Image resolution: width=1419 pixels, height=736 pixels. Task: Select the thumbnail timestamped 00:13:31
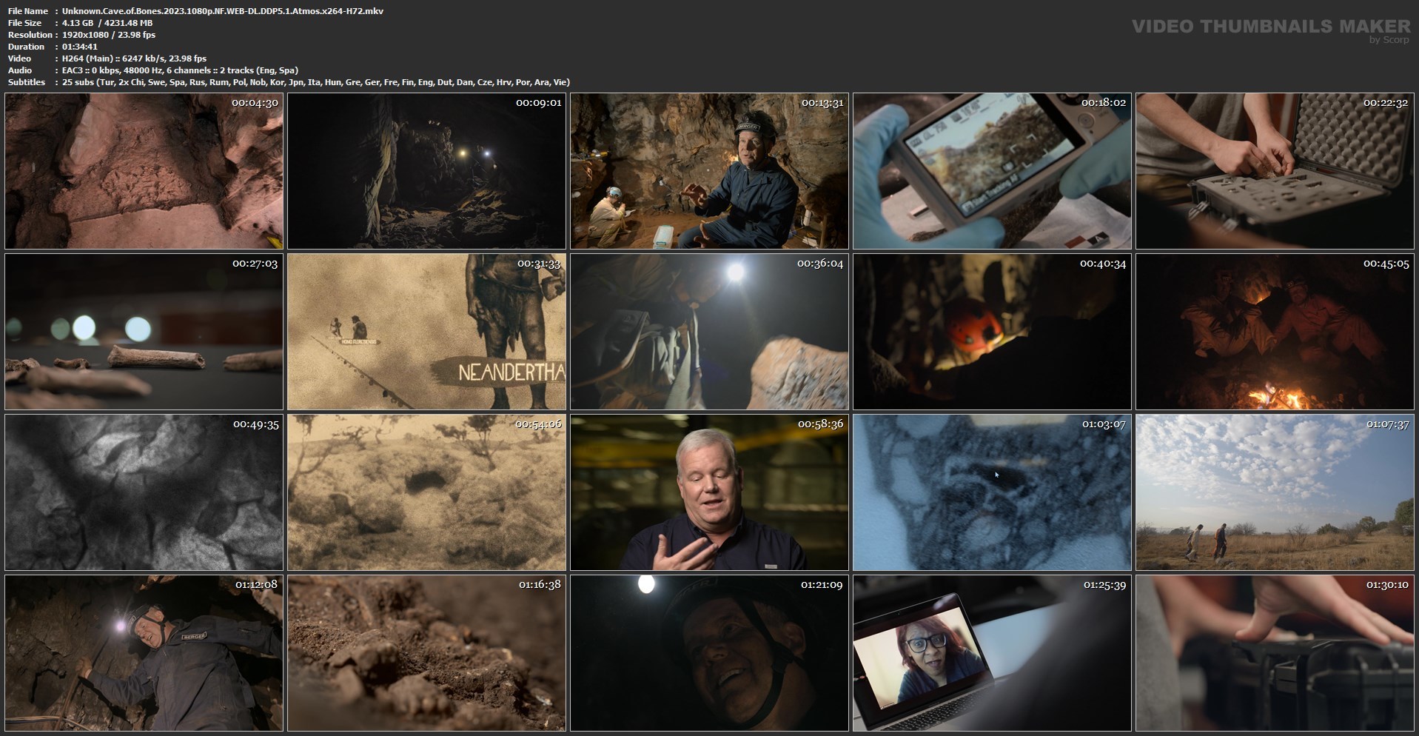(x=709, y=171)
